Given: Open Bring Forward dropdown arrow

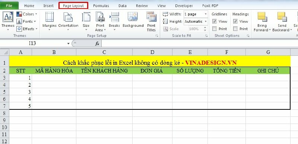Looking at the screenshot, I should [x=269, y=30].
